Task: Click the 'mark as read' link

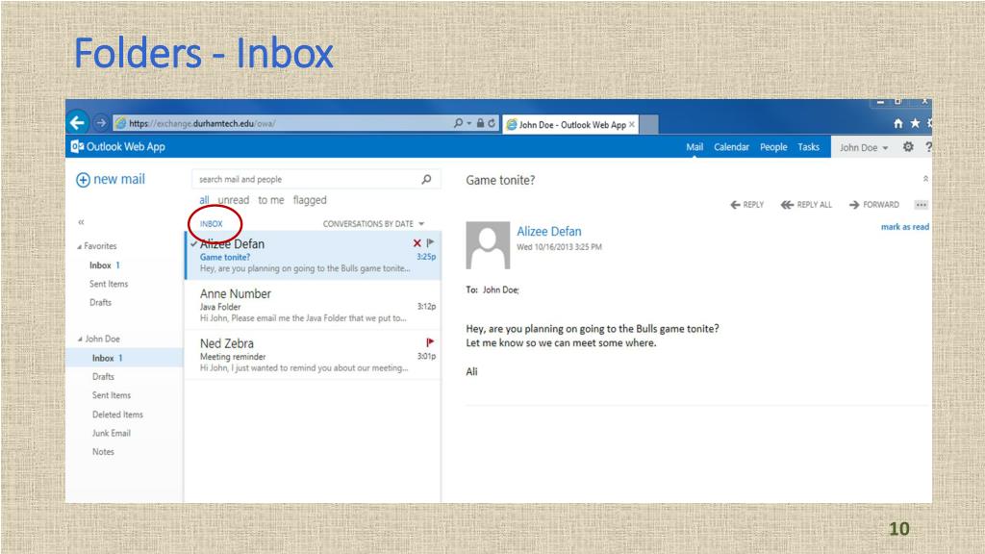Action: (904, 227)
